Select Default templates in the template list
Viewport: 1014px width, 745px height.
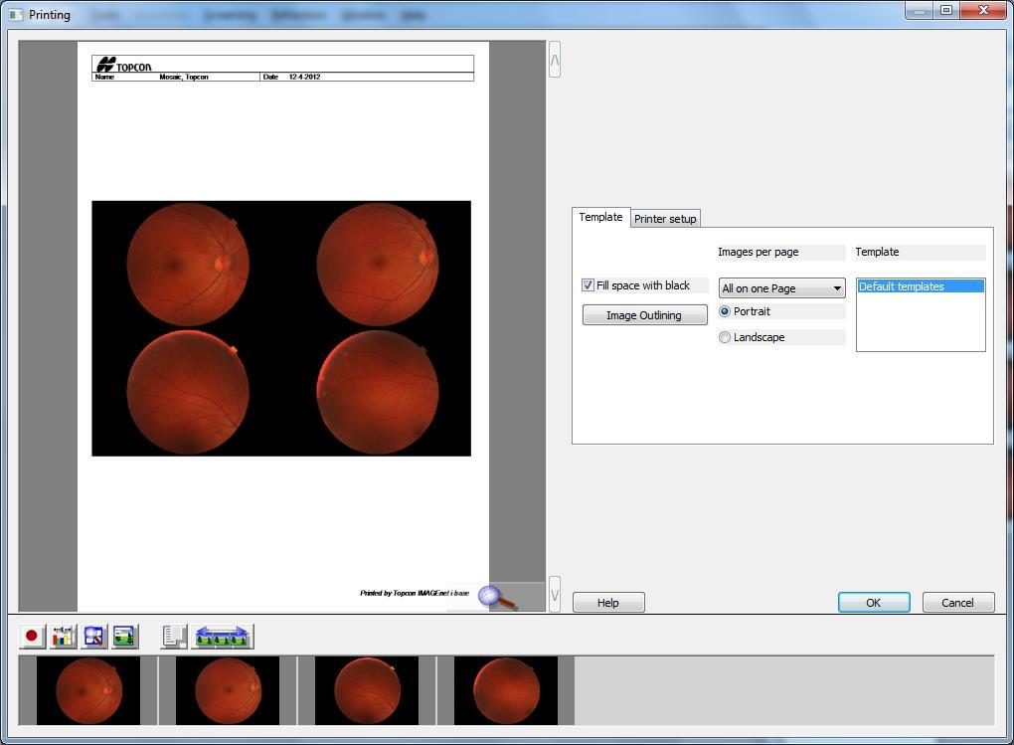[921, 286]
